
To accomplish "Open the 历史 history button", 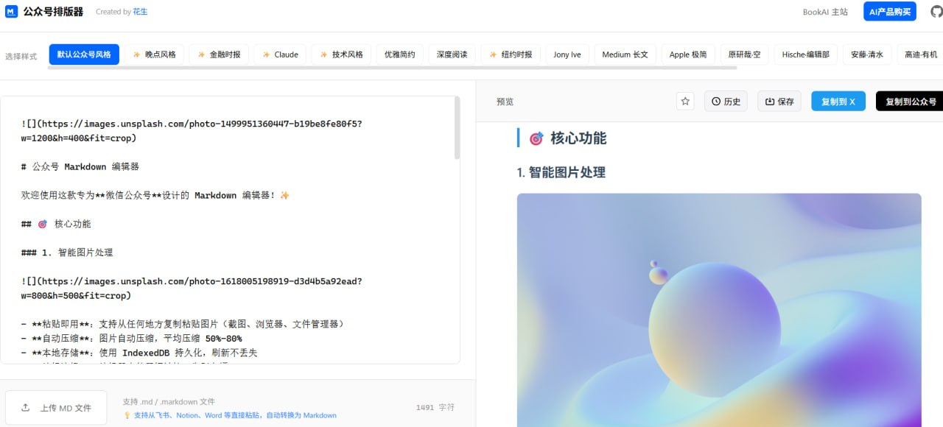I will tap(726, 102).
